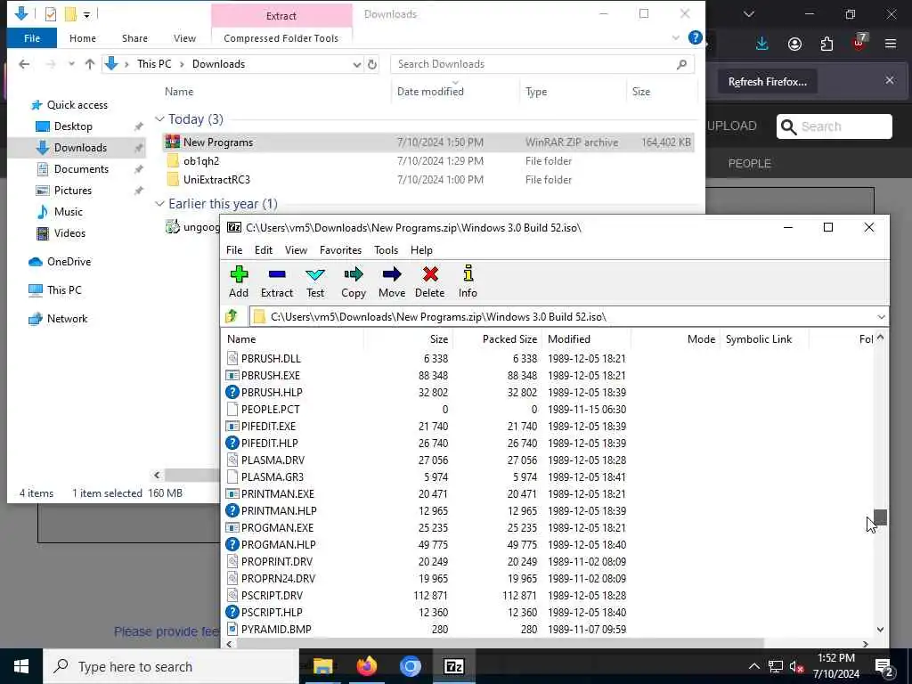912x684 pixels.
Task: Open the Tools menu in 7-Zip
Action: pos(387,250)
